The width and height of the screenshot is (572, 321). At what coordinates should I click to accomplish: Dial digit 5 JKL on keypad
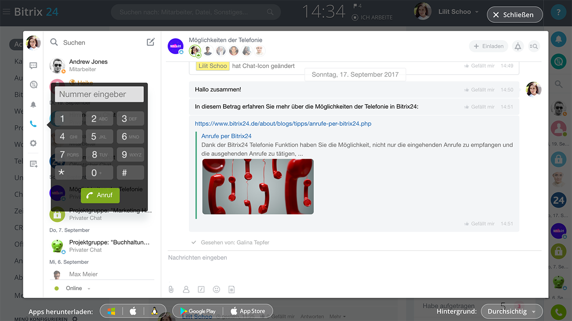99,137
